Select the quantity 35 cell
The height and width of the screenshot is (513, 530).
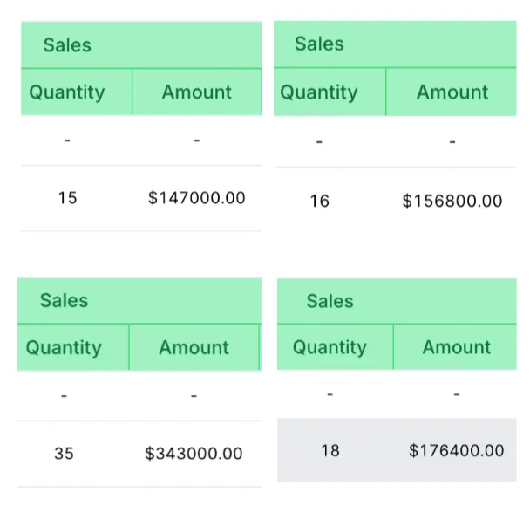point(64,454)
